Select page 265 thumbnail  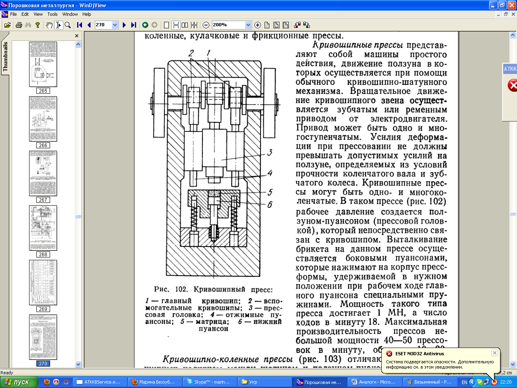[x=43, y=64]
